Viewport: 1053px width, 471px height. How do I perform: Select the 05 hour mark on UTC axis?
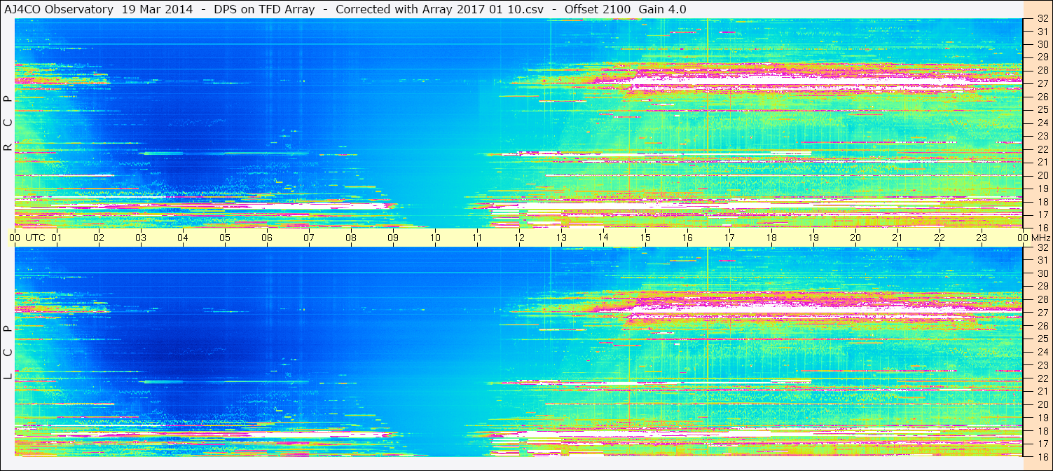225,238
